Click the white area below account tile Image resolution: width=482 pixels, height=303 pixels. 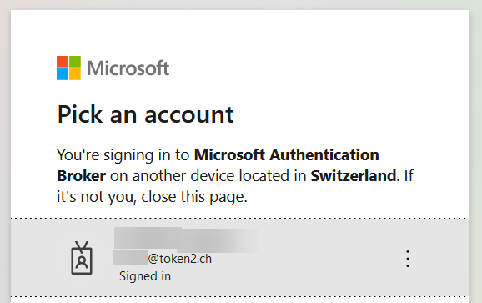240,300
